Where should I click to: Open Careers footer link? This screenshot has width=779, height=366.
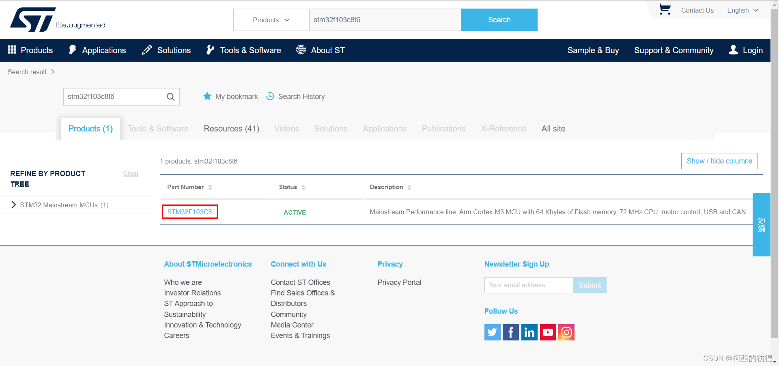point(176,336)
